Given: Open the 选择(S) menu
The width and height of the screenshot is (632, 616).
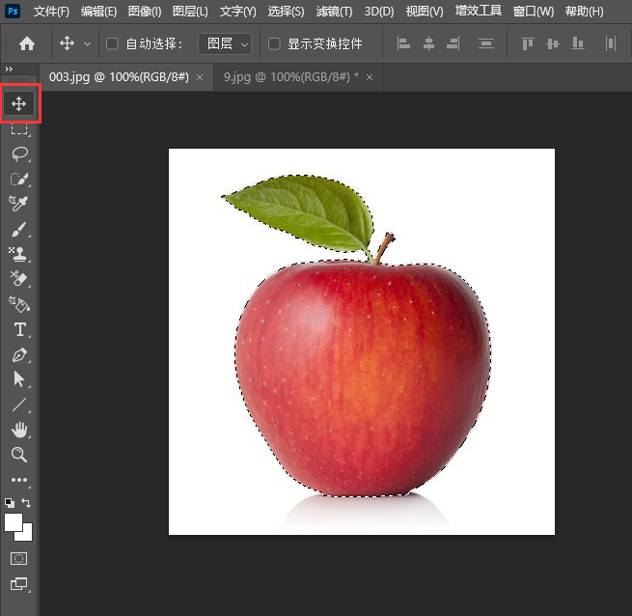Looking at the screenshot, I should coord(286,12).
